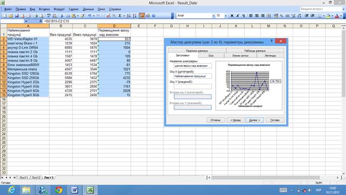This screenshot has height=195, width=346.
Task: Click the Далее > button
Action: pos(254,120)
